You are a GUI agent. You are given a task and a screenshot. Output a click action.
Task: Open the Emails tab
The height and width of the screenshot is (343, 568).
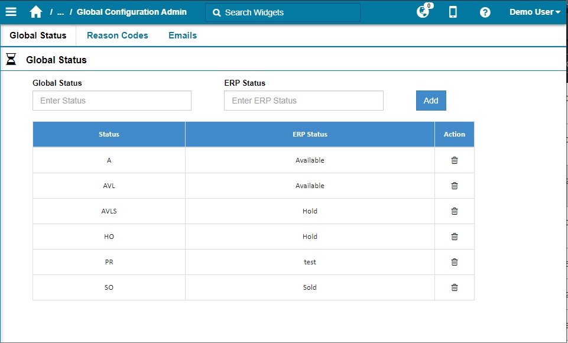click(183, 35)
